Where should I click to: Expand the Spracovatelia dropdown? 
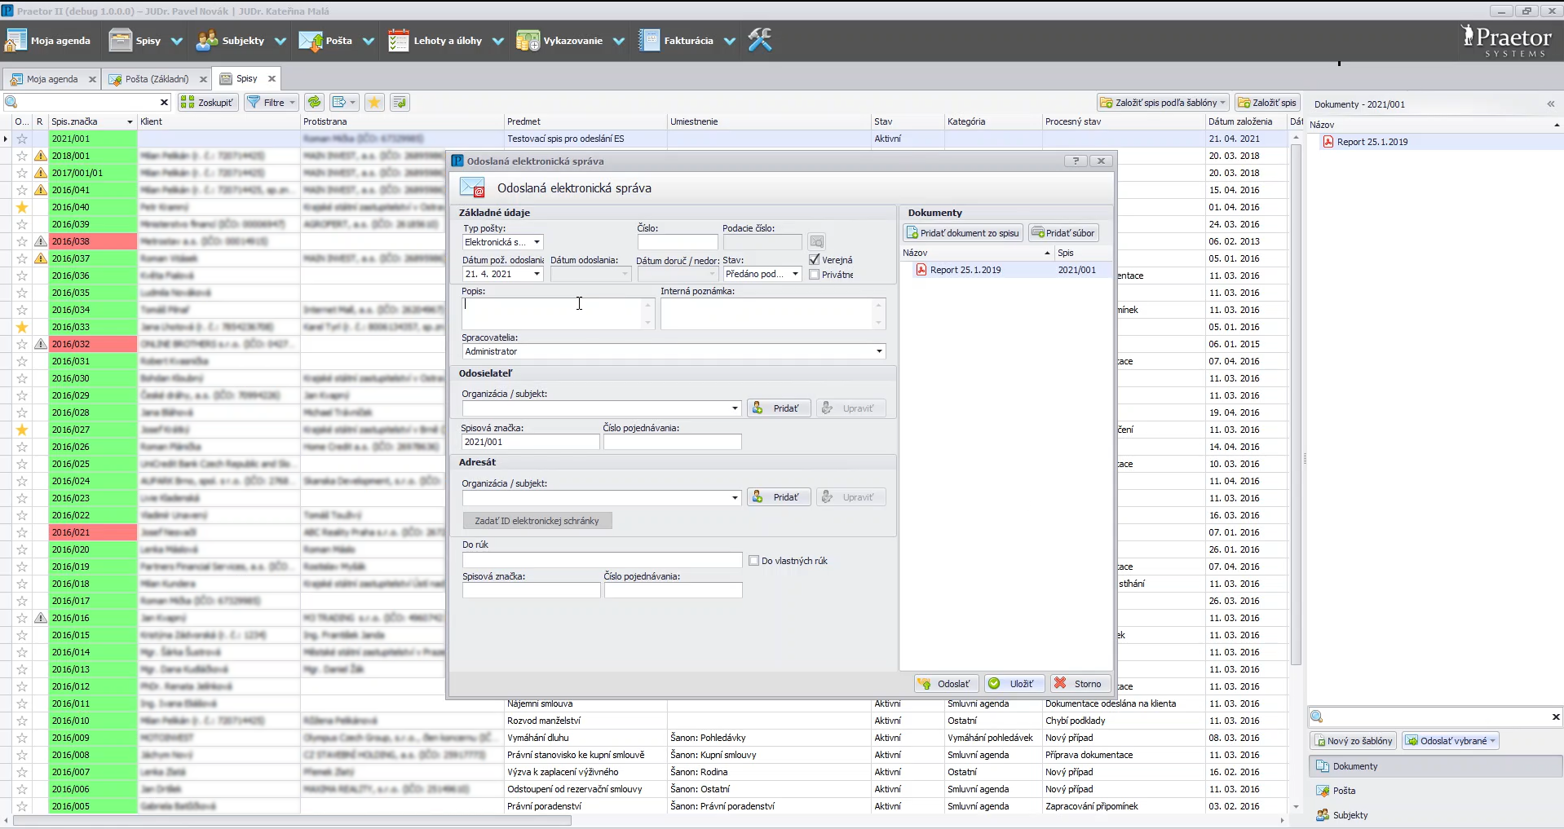pyautogui.click(x=879, y=351)
